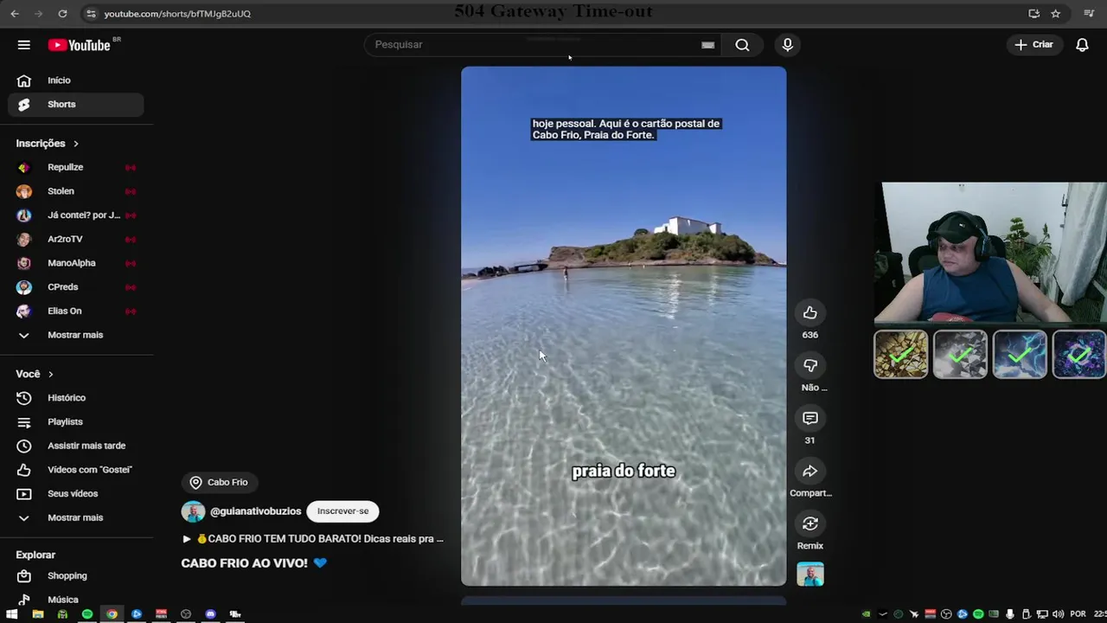The width and height of the screenshot is (1107, 623).
Task: Open CPreds channel subscription
Action: click(x=76, y=287)
